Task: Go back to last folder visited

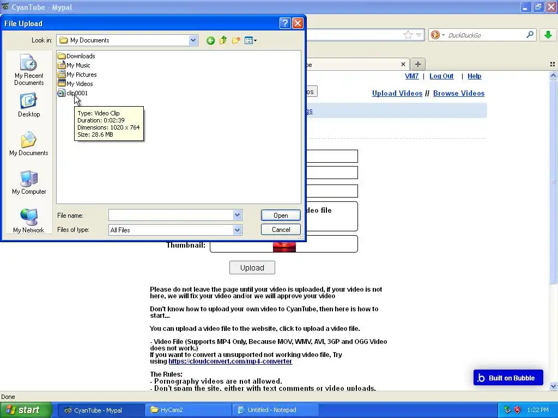Action: pyautogui.click(x=210, y=40)
